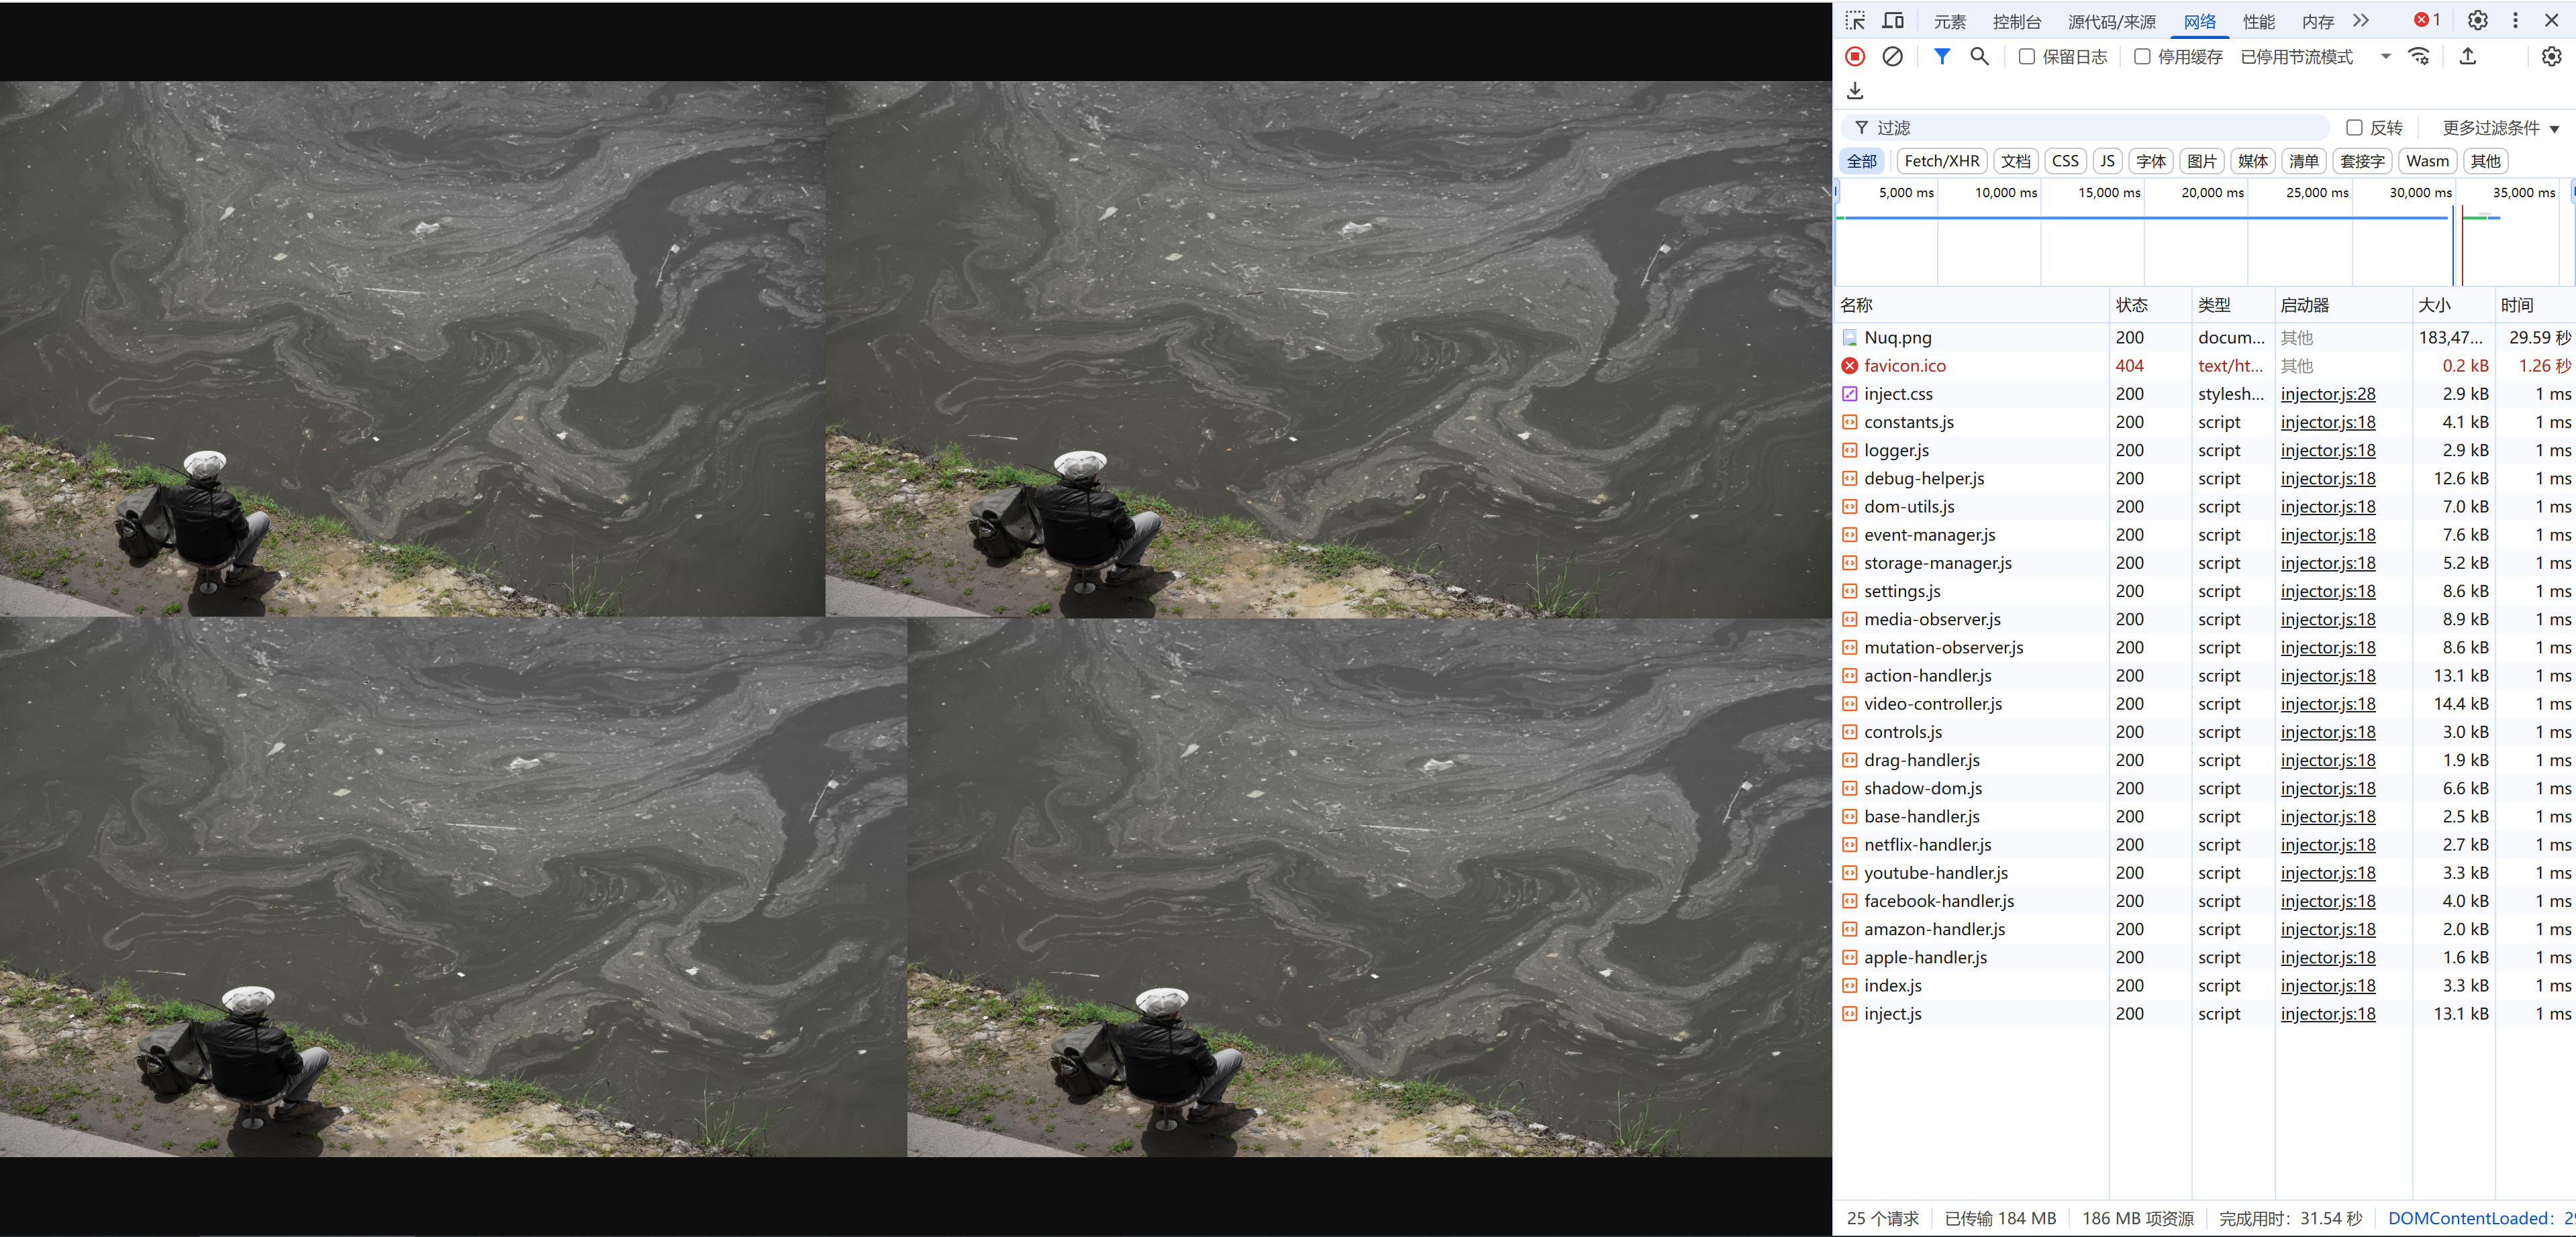Sort by the 状态 column header
This screenshot has width=2576, height=1237.
[2150, 305]
